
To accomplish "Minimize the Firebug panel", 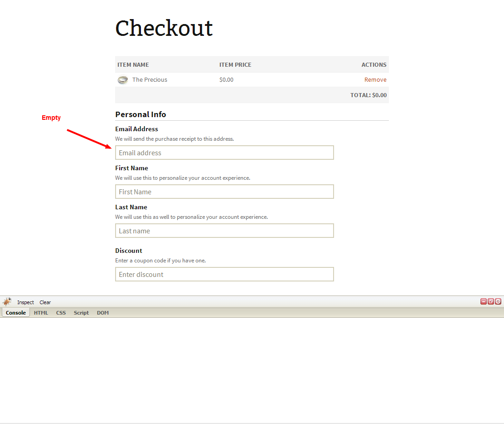I will coord(484,301).
